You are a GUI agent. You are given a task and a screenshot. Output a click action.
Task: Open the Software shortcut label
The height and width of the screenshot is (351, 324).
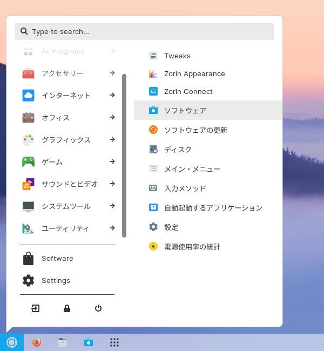(57, 258)
